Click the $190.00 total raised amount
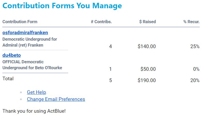Image resolution: width=202 pixels, height=115 pixels. [x=146, y=80]
